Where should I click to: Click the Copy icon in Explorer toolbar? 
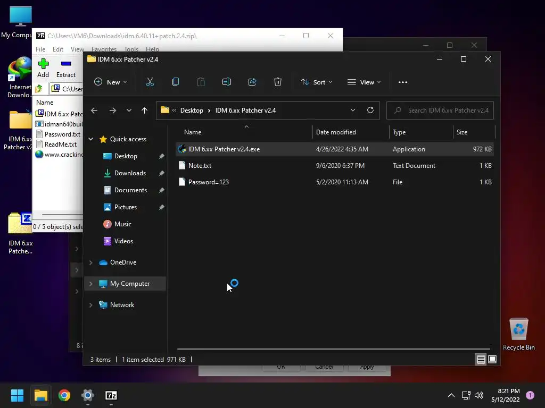point(176,82)
